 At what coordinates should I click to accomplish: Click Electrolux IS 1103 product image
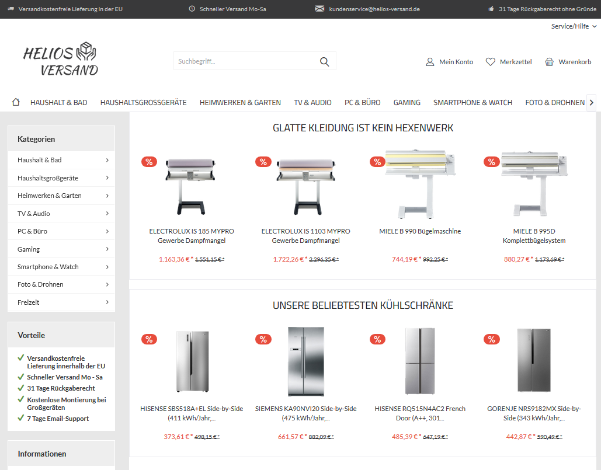(306, 186)
